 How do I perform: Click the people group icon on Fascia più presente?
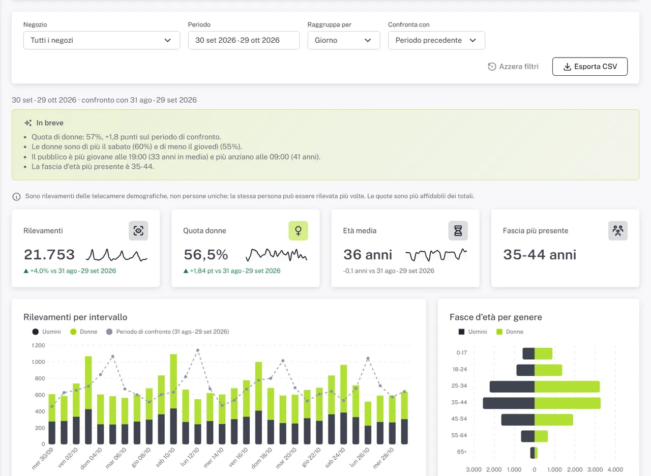[618, 231]
